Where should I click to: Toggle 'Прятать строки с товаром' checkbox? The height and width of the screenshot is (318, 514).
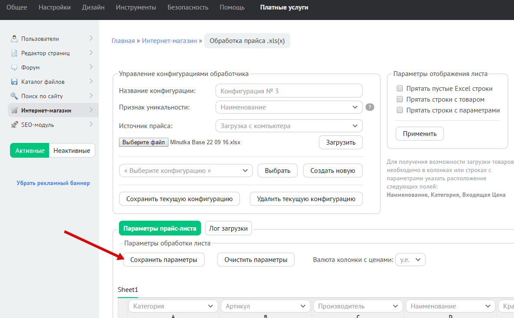click(400, 99)
